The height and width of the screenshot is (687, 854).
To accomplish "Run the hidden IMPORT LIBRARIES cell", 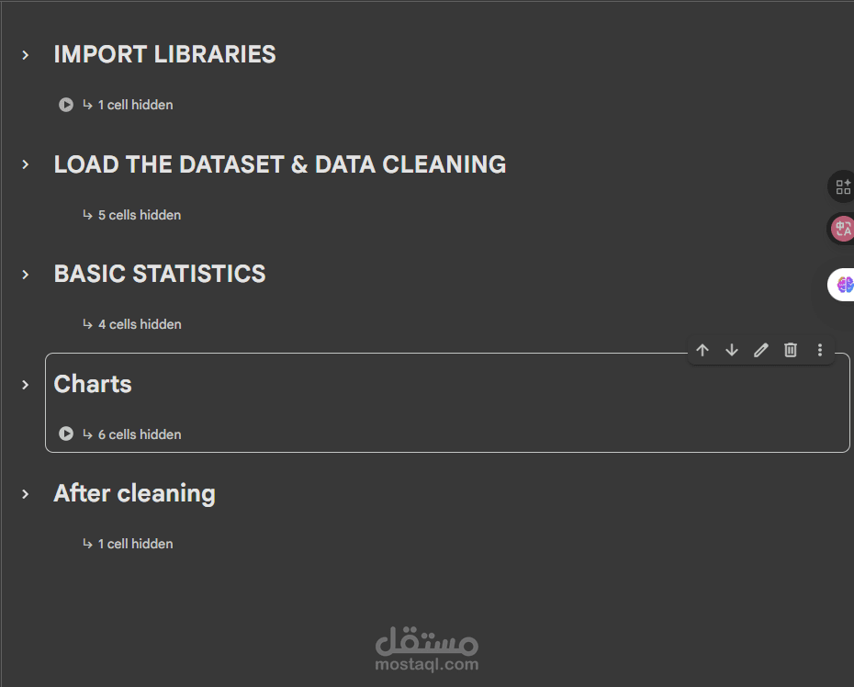I will tap(66, 105).
